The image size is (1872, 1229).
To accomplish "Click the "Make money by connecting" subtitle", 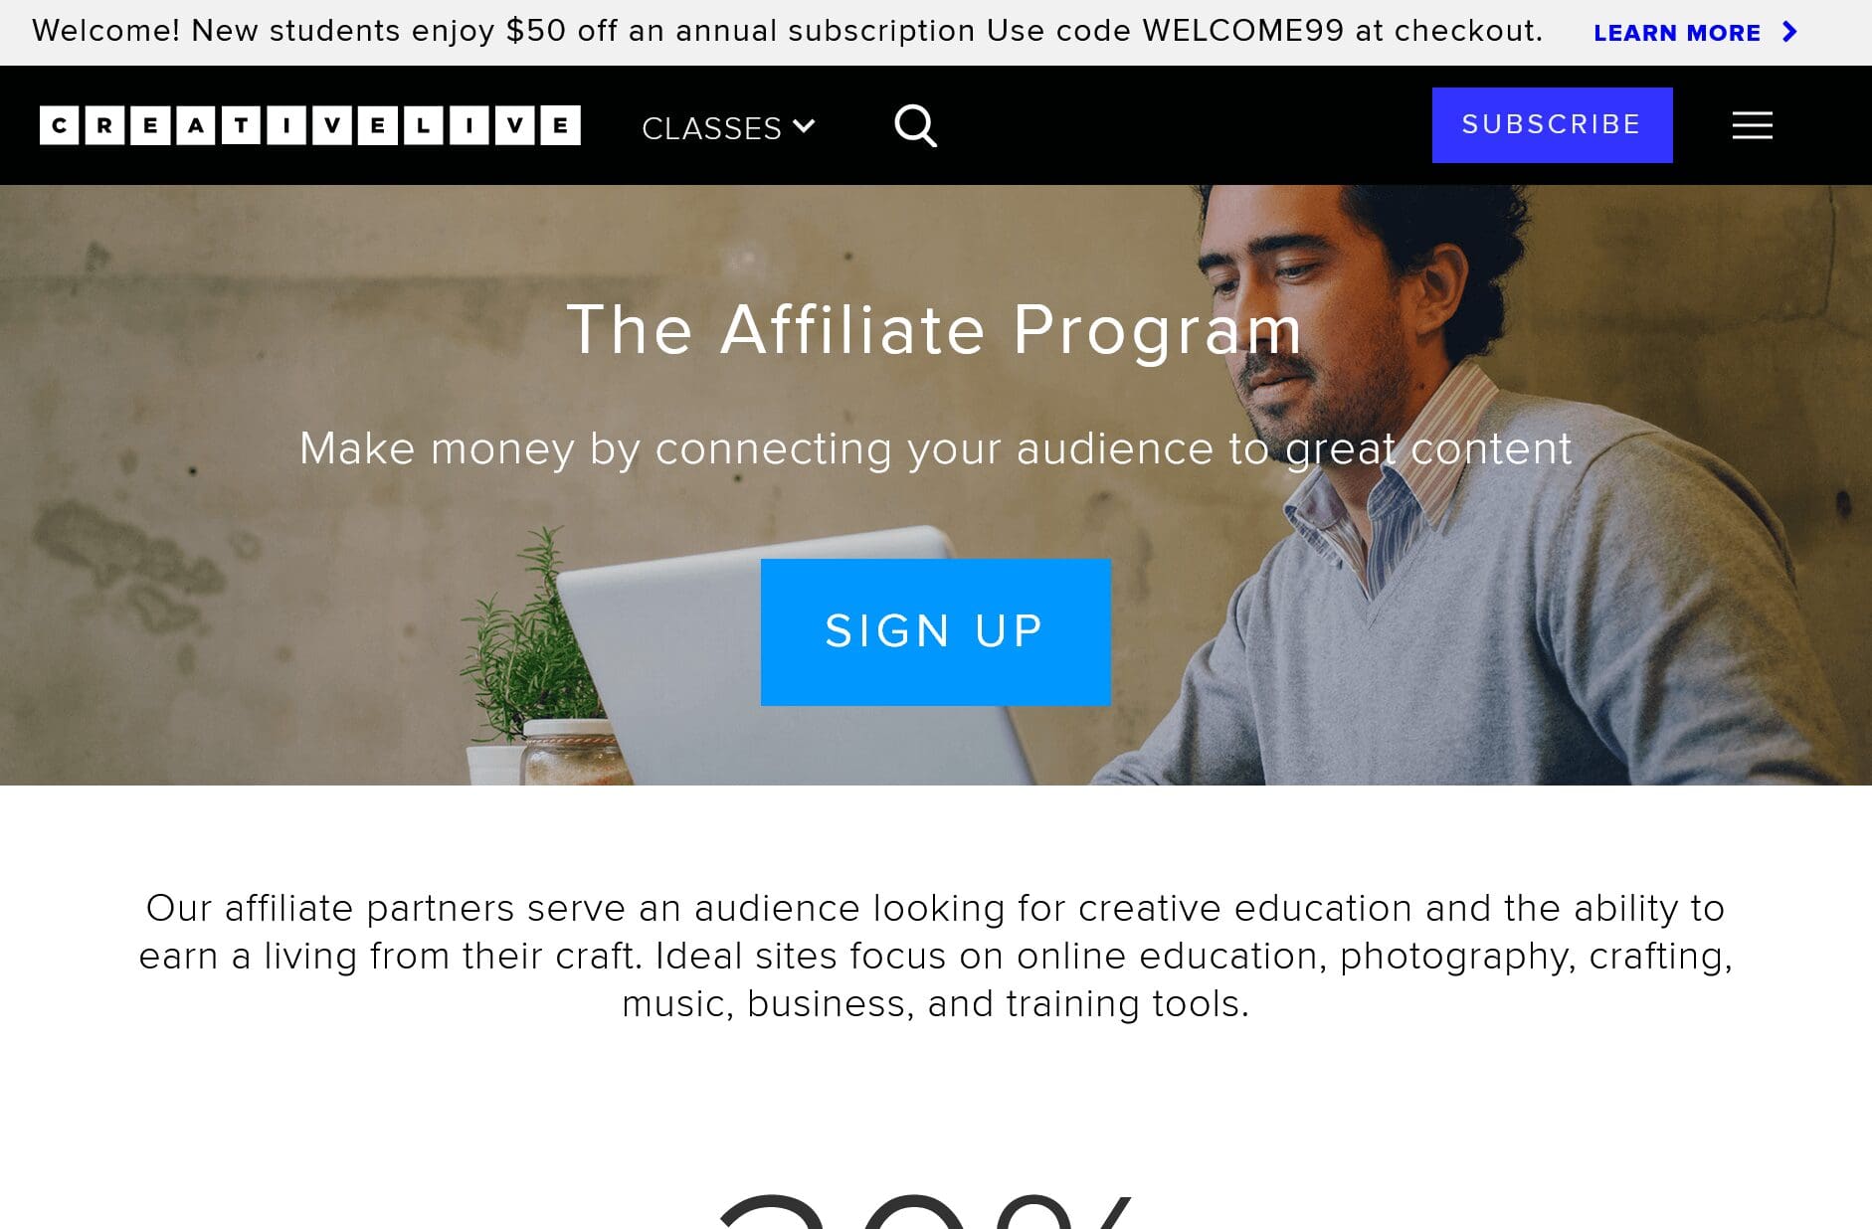I will click(935, 448).
